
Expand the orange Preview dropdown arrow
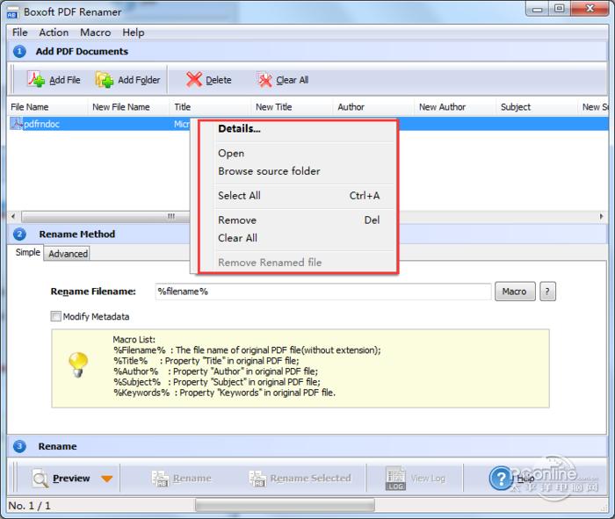pos(106,479)
